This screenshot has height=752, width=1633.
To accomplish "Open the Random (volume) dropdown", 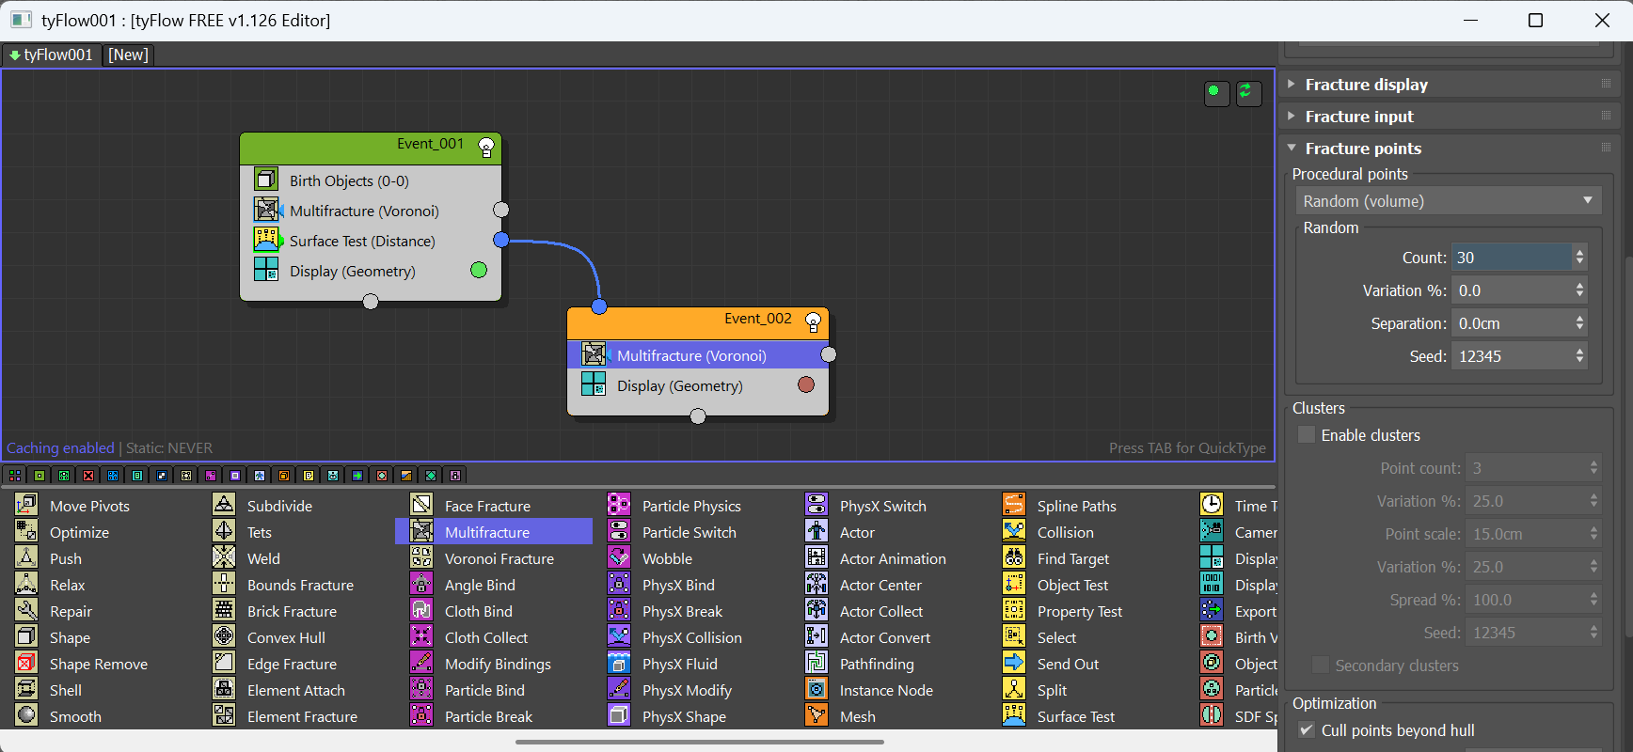I will coord(1448,201).
